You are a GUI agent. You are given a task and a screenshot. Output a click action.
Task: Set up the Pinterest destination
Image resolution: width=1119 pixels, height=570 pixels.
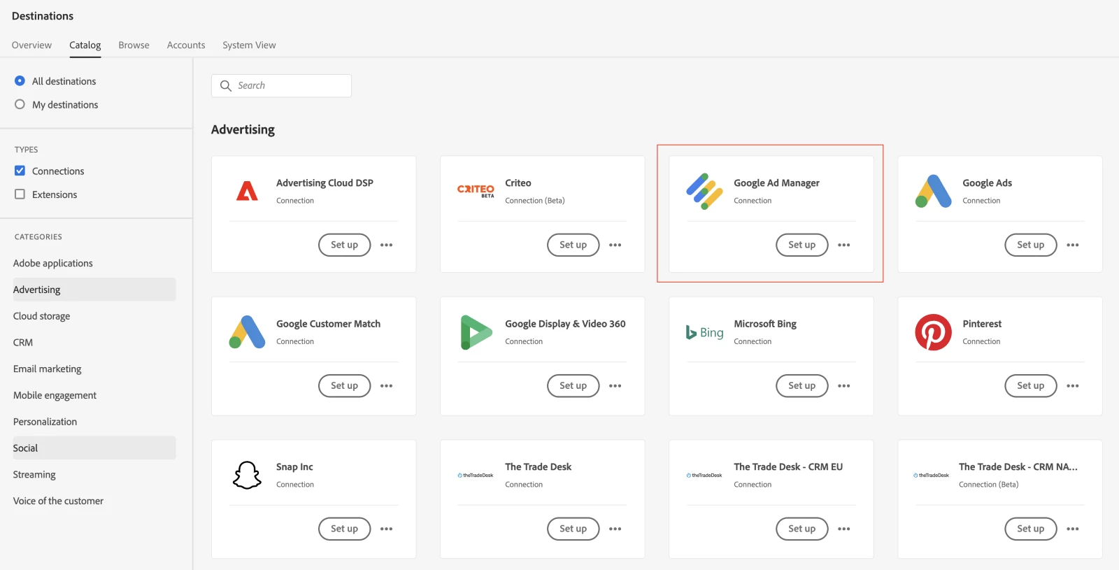point(1030,386)
